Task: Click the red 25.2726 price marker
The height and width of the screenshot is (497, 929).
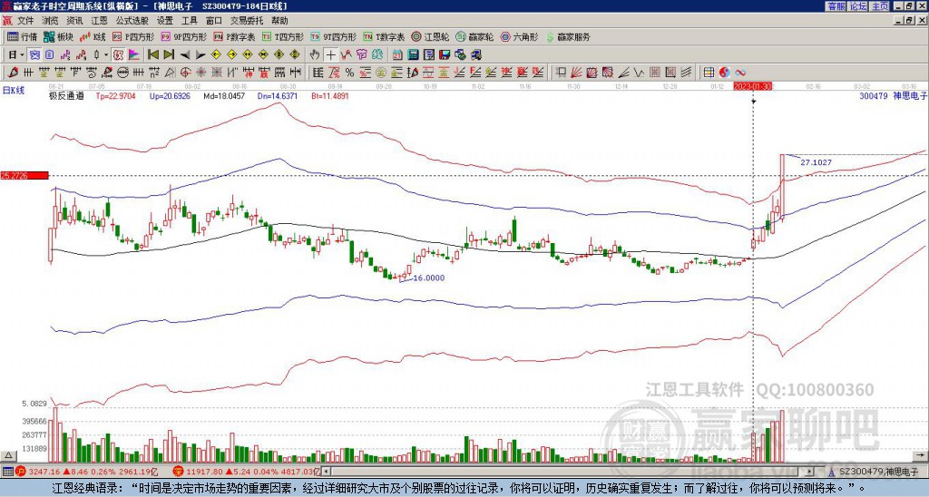Action: pyautogui.click(x=24, y=175)
